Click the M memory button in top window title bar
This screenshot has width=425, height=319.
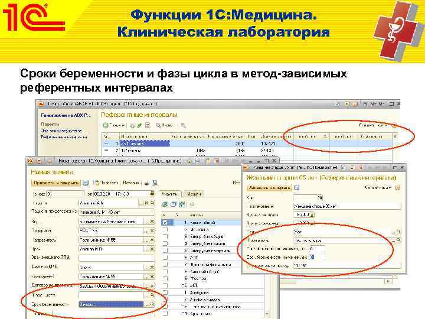point(365,104)
